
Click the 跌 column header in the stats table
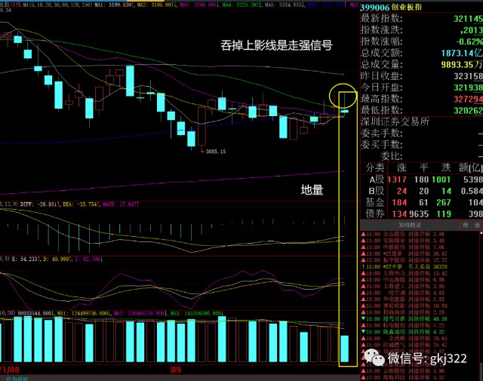coord(446,167)
